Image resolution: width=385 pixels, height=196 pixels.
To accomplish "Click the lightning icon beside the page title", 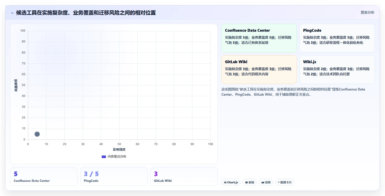I will [x=12, y=13].
